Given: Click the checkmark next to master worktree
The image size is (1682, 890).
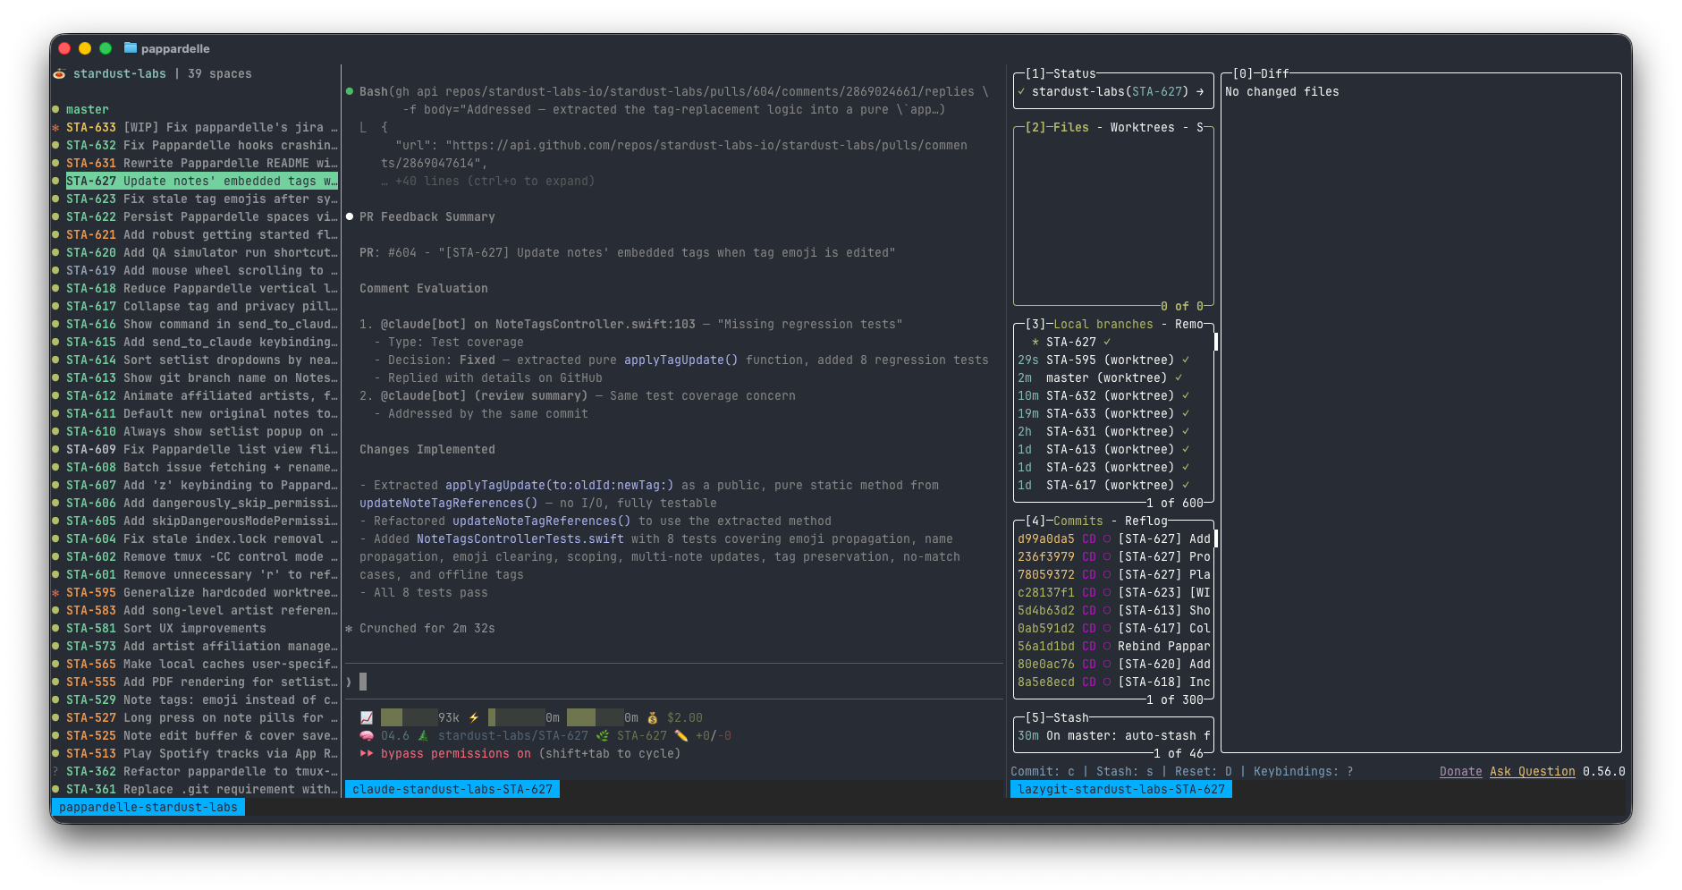Looking at the screenshot, I should [x=1179, y=377].
